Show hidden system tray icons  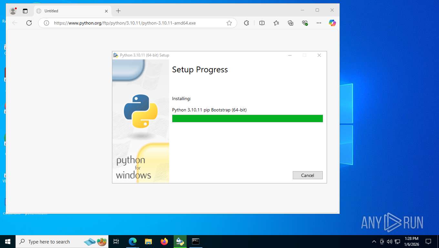(374, 242)
